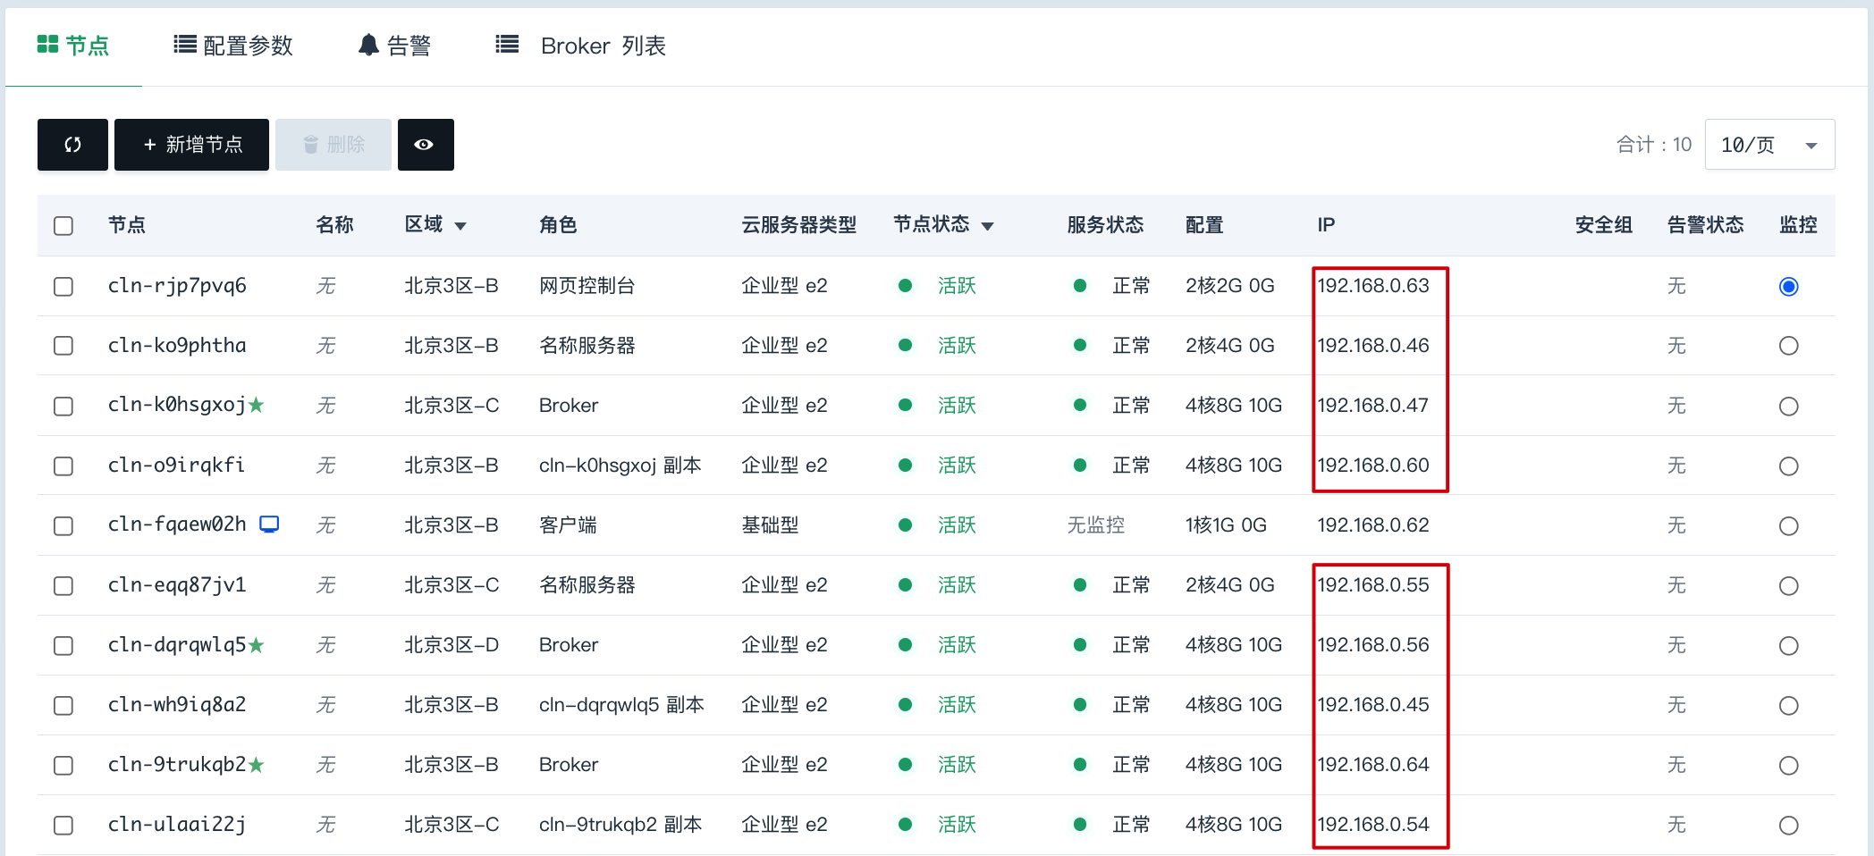Select the monitor radio for cln-wh9iq8a2
Image resolution: width=1874 pixels, height=856 pixels.
point(1789,706)
